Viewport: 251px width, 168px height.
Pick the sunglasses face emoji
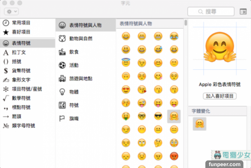pyautogui.click(x=158, y=116)
